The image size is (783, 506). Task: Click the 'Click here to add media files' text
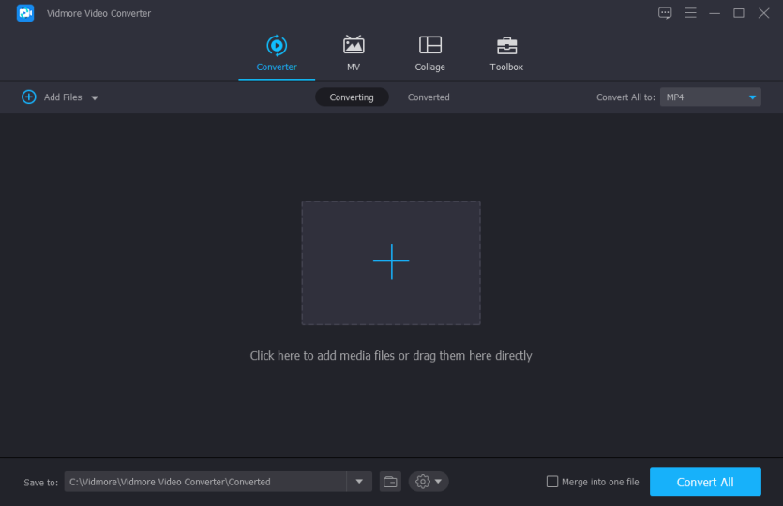click(x=391, y=356)
